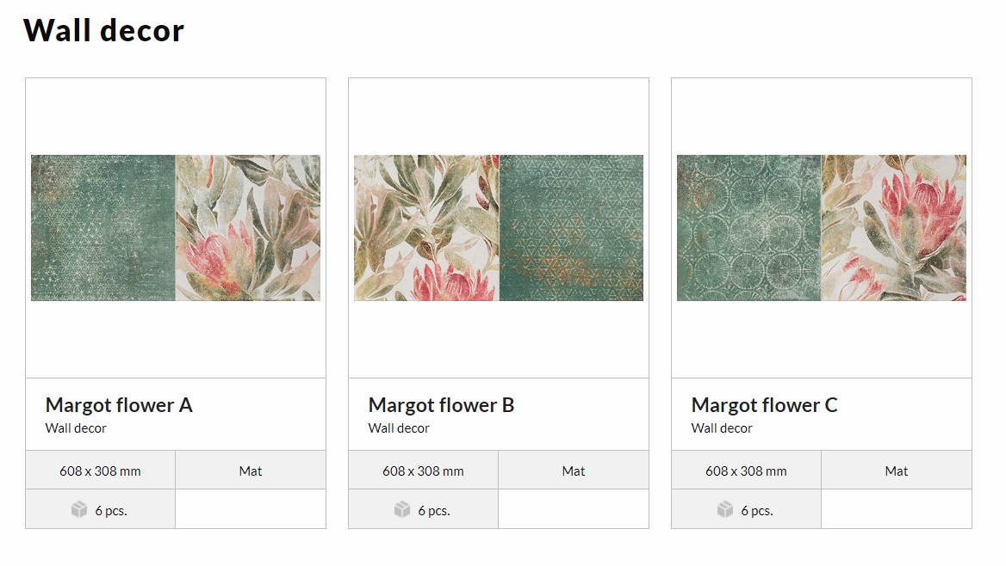Screen dimensions: 1006x566
Task: Click the box icon under Margot flower A
Action: [x=79, y=509]
